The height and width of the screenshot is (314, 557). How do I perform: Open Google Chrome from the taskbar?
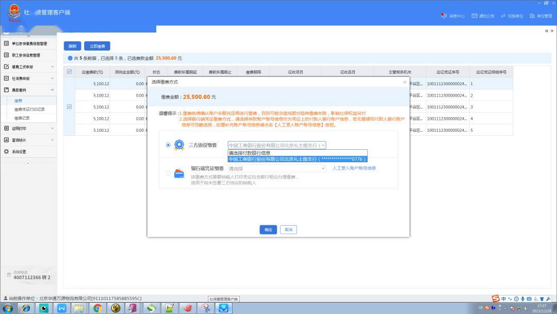[97, 308]
